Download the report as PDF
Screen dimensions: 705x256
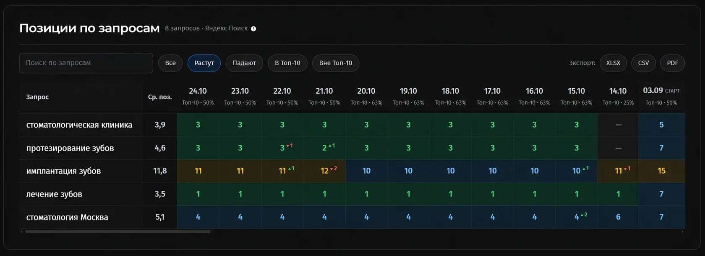[672, 63]
